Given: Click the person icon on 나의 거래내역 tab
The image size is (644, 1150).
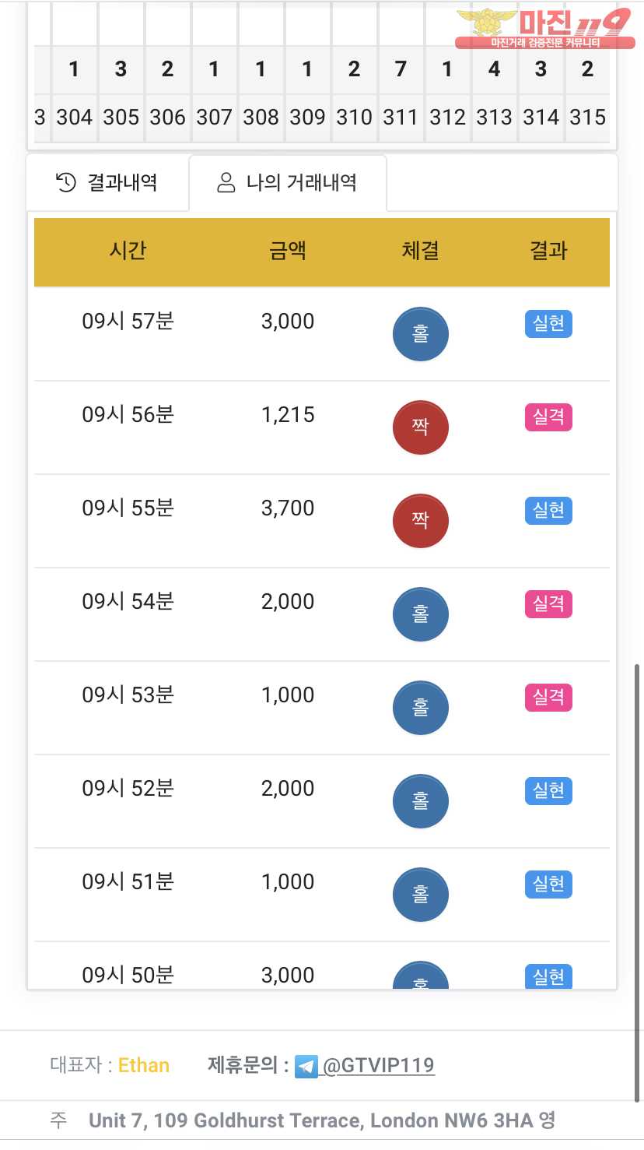Looking at the screenshot, I should [226, 183].
